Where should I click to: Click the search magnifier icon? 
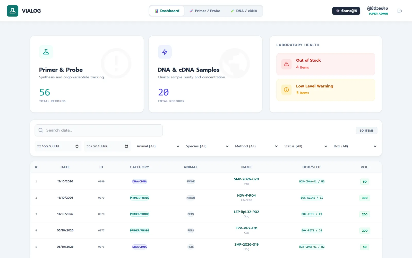click(41, 130)
